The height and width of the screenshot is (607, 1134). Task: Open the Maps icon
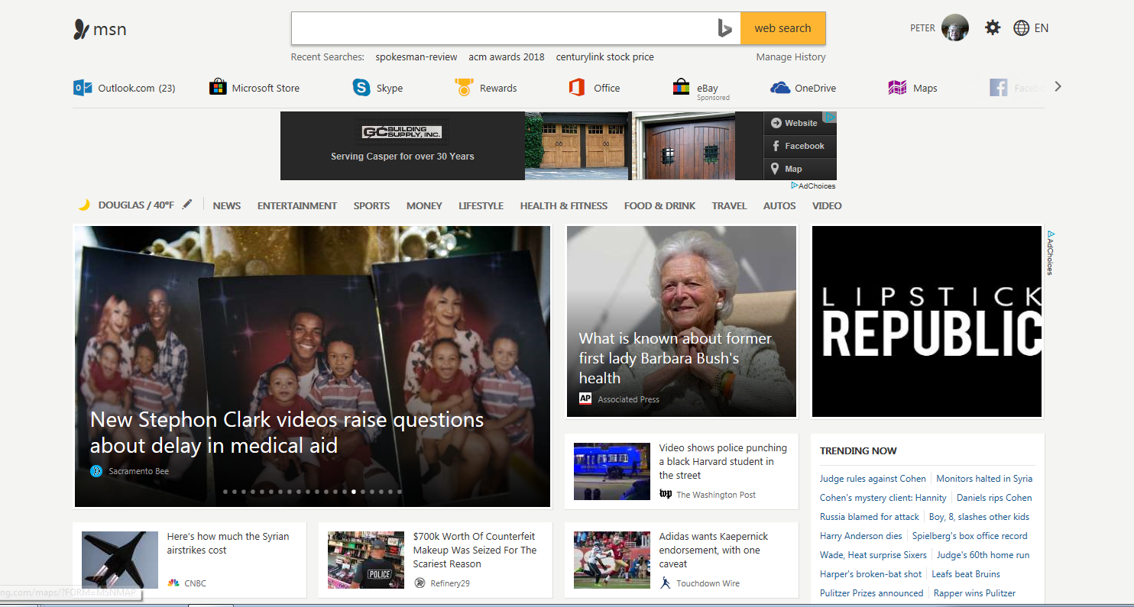coord(897,88)
